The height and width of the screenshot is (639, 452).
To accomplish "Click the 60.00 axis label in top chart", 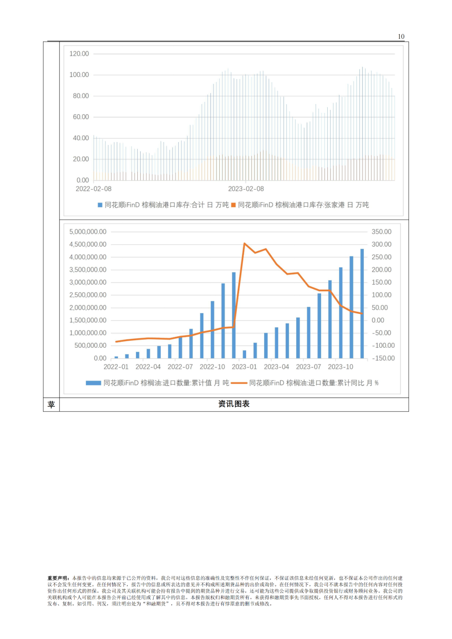I will [81, 117].
